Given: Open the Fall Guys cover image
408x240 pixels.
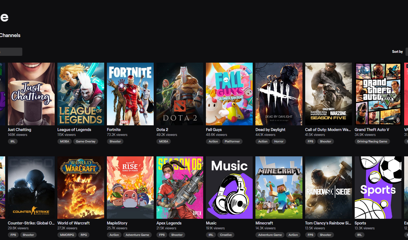Looking at the screenshot, I should [x=229, y=94].
